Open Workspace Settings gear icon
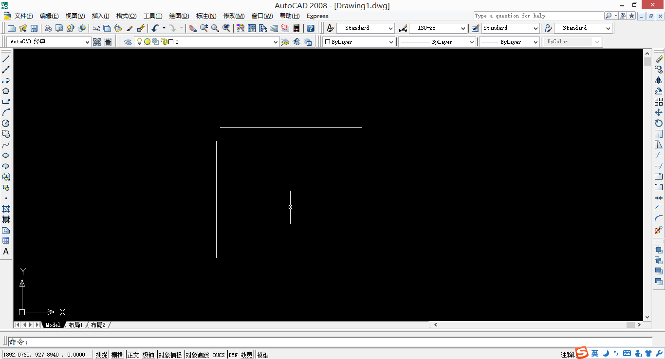Screen dimensions: 665x359 [97, 42]
